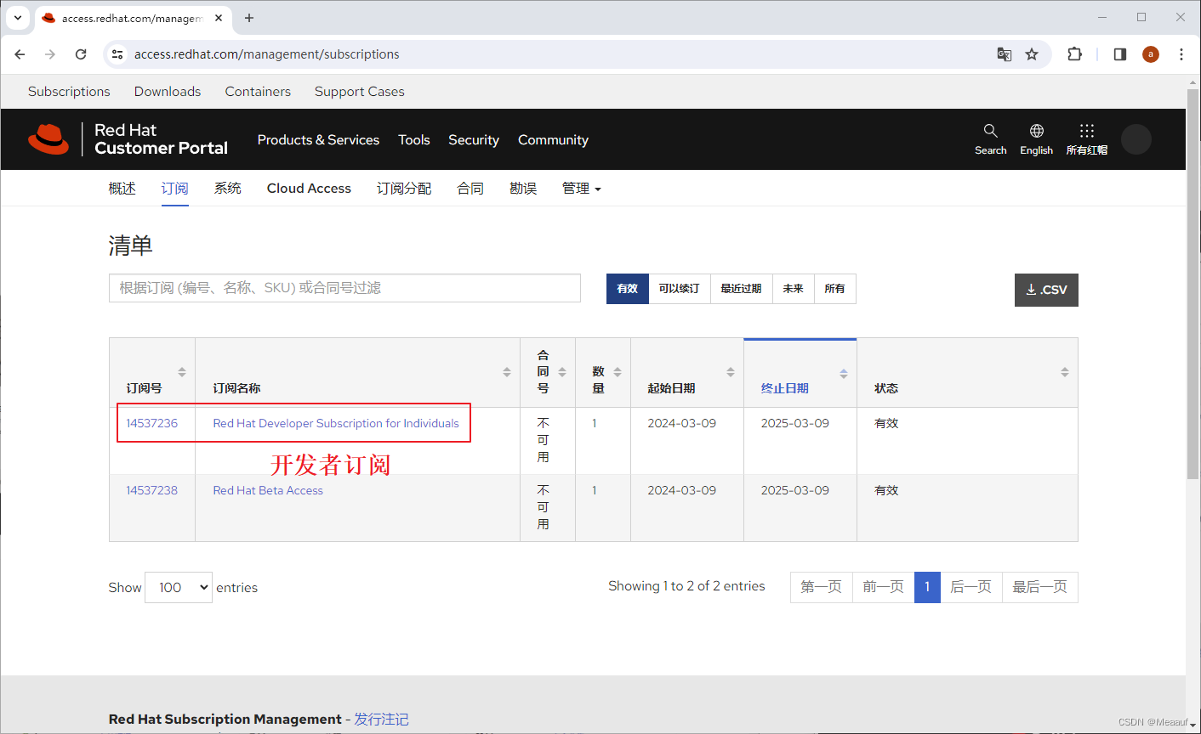Screen dimensions: 1201x734
Task: Open the 发行注记 link
Action: pos(381,720)
